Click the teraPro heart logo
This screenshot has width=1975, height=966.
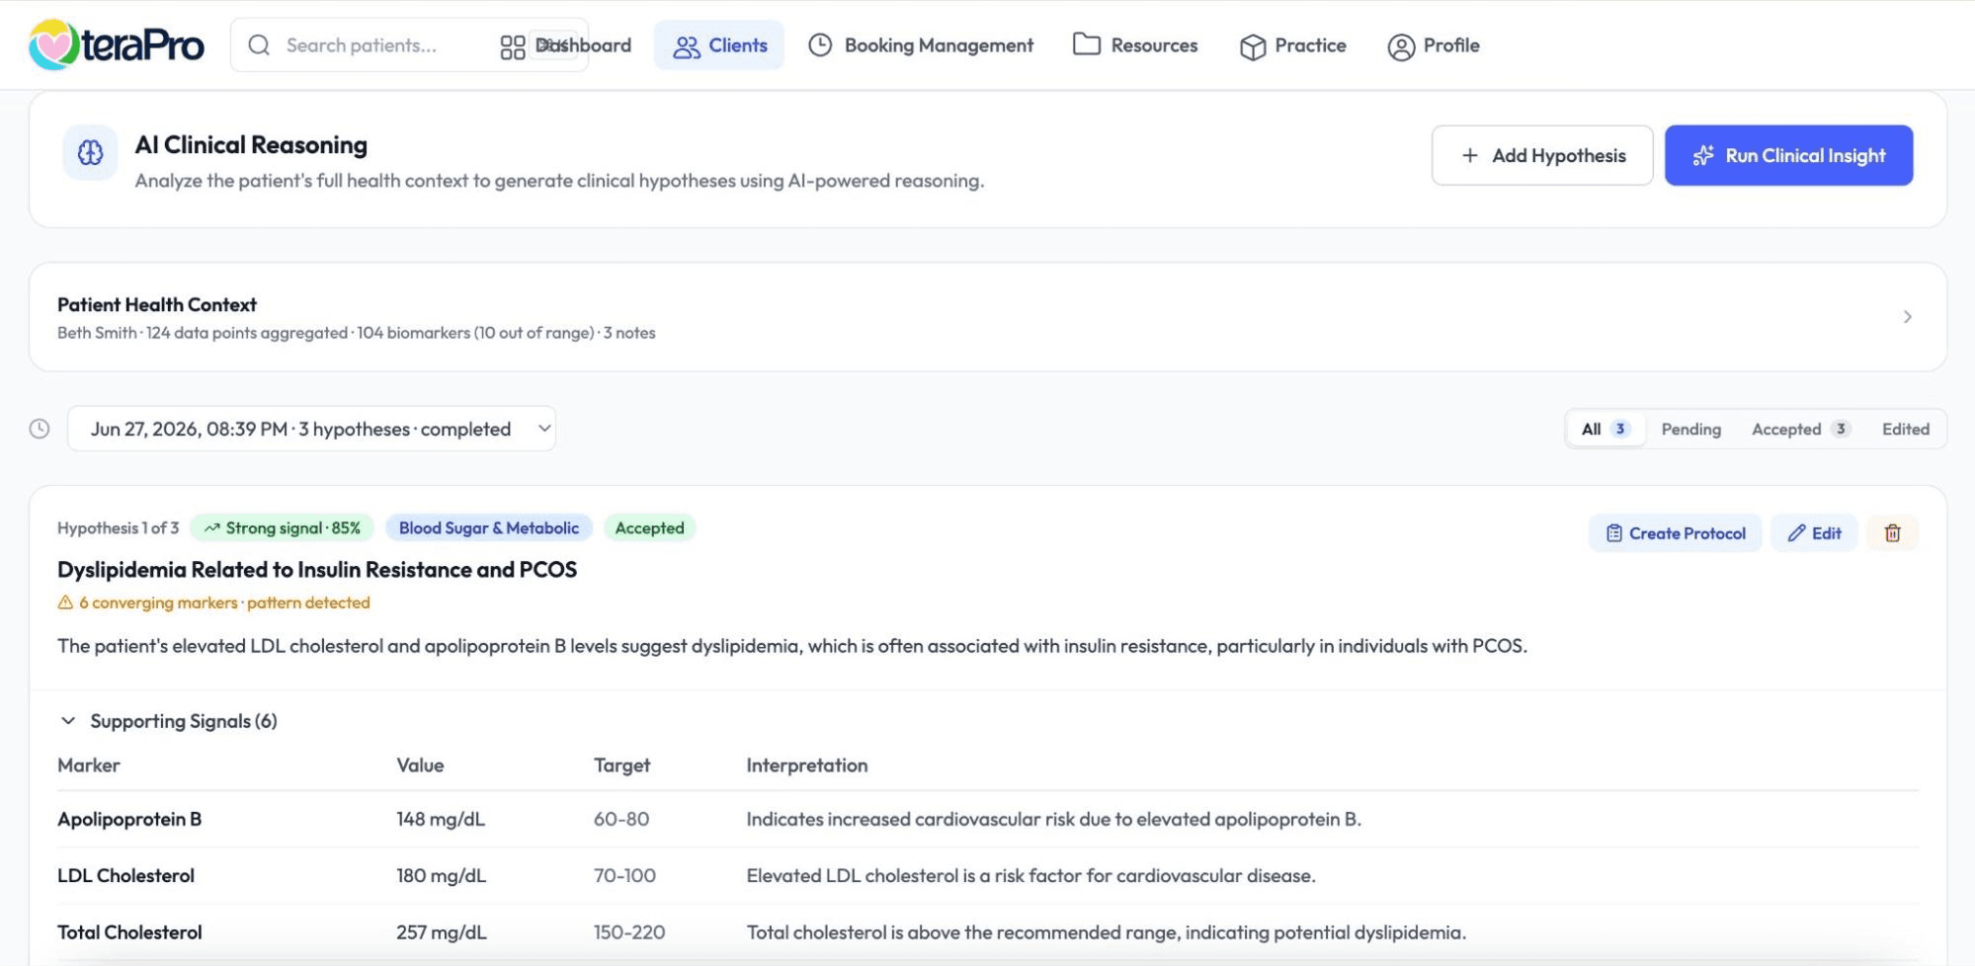click(x=53, y=45)
